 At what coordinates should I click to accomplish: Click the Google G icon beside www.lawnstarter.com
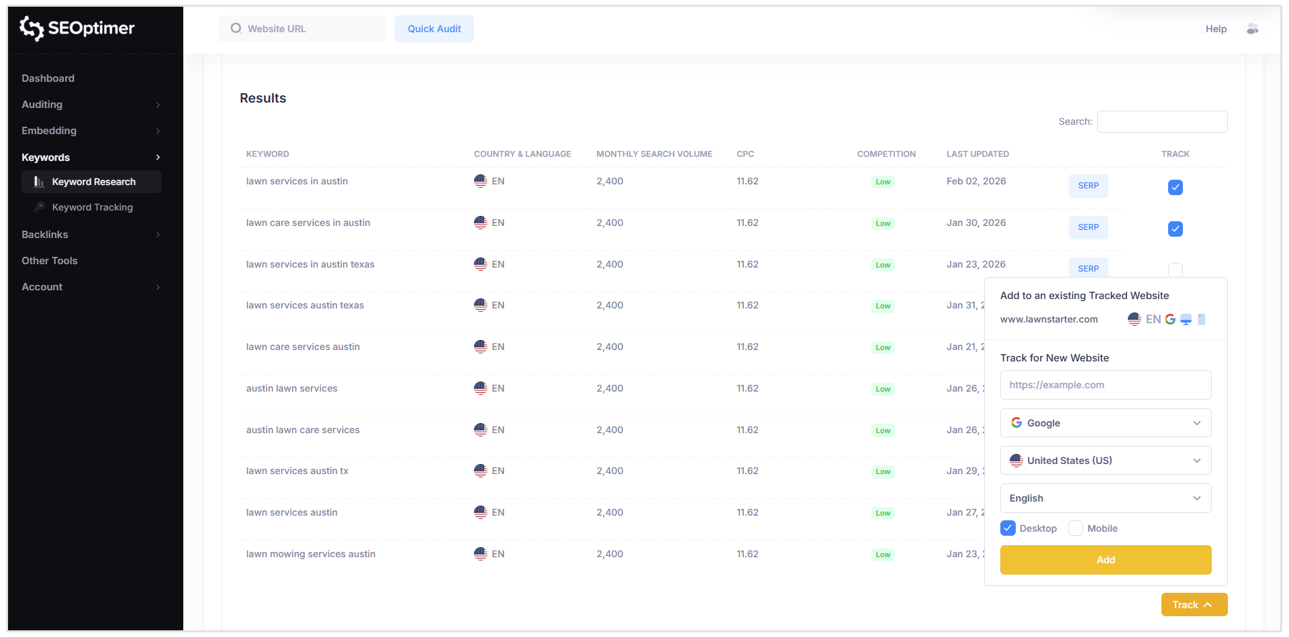click(1172, 319)
